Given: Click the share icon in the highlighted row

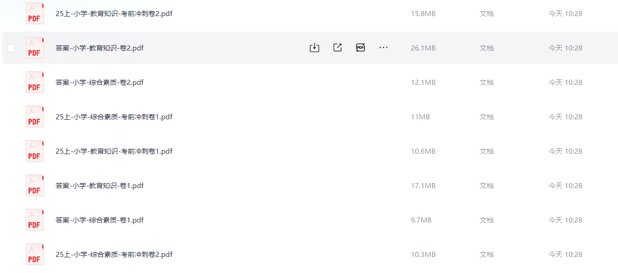Looking at the screenshot, I should (337, 48).
